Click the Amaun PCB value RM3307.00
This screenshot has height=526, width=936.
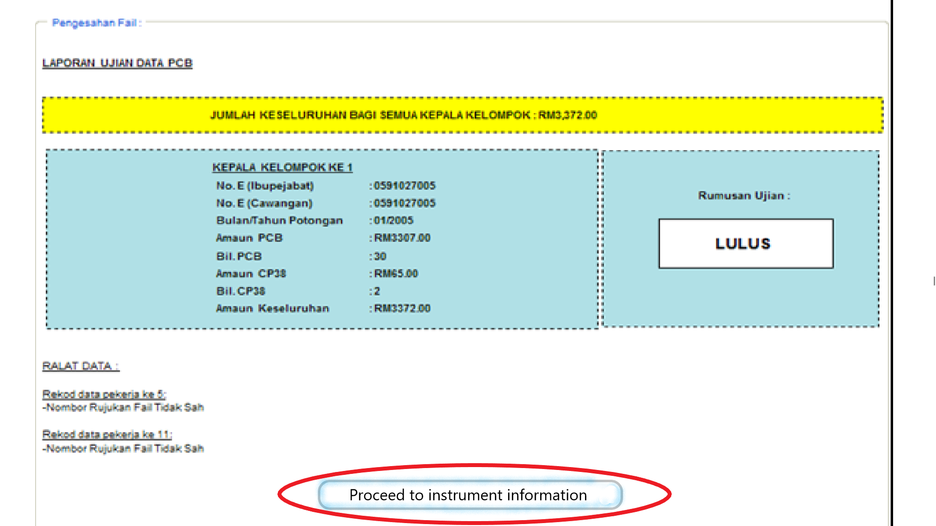coord(402,238)
